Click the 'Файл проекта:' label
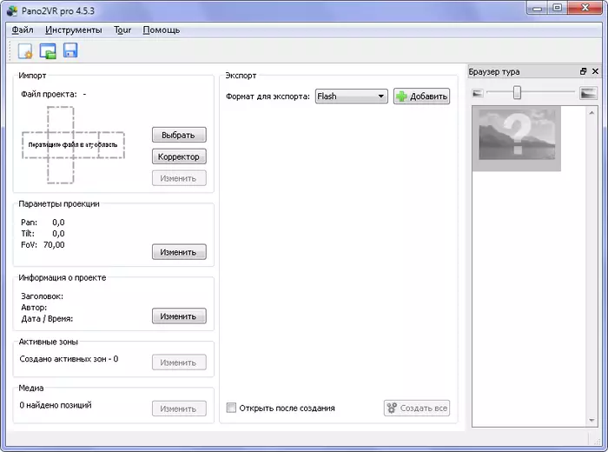 (x=49, y=94)
